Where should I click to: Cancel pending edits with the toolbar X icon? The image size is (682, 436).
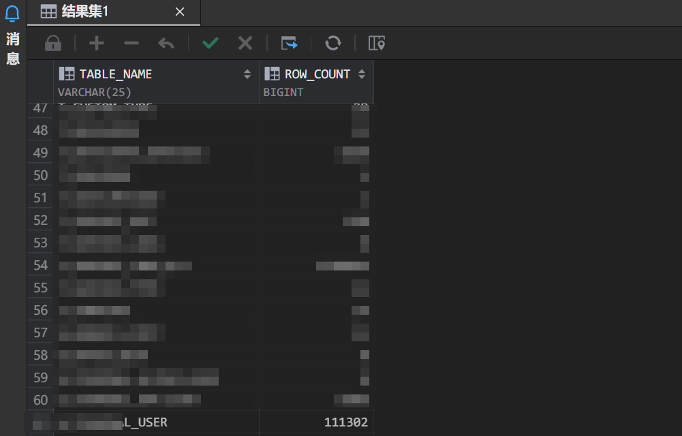245,44
